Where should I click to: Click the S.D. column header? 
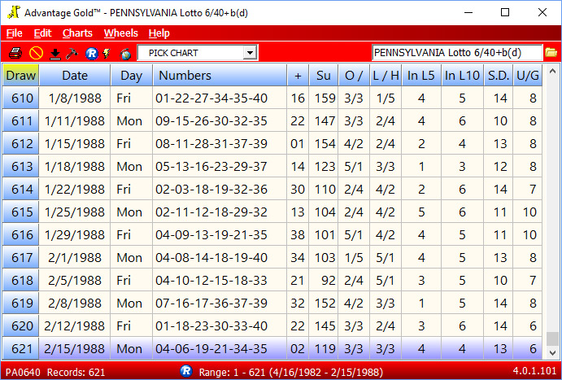499,76
